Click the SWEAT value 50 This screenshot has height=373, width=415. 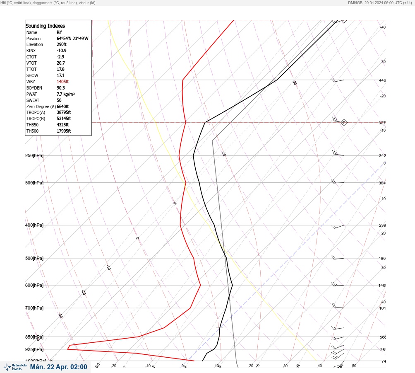(59, 100)
